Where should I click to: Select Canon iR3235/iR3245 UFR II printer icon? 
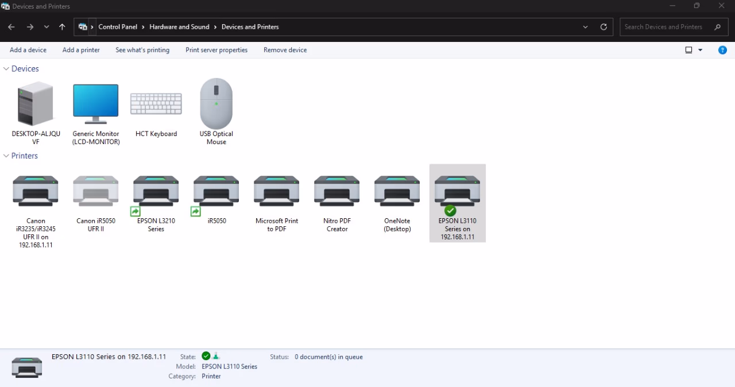click(x=36, y=191)
